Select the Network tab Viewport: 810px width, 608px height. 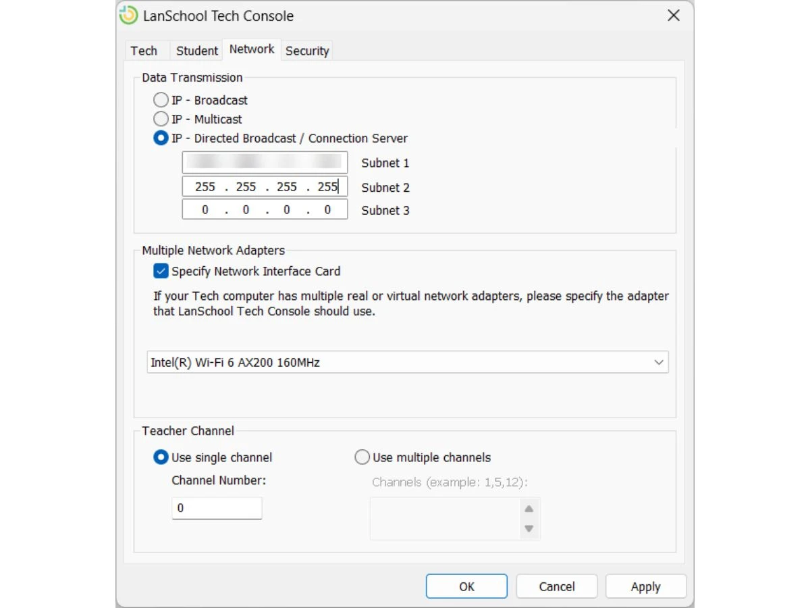252,49
